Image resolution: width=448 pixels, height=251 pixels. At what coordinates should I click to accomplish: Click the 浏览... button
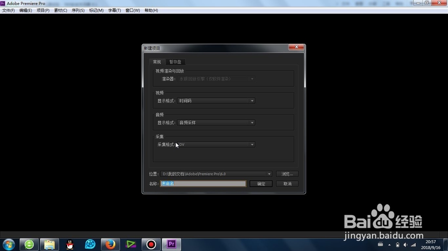pyautogui.click(x=287, y=174)
